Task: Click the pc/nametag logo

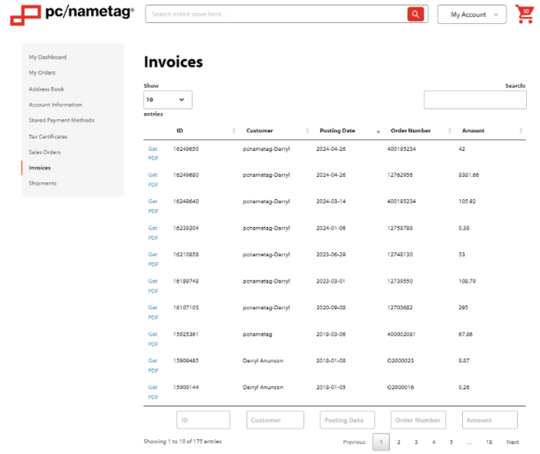Action: pos(72,14)
